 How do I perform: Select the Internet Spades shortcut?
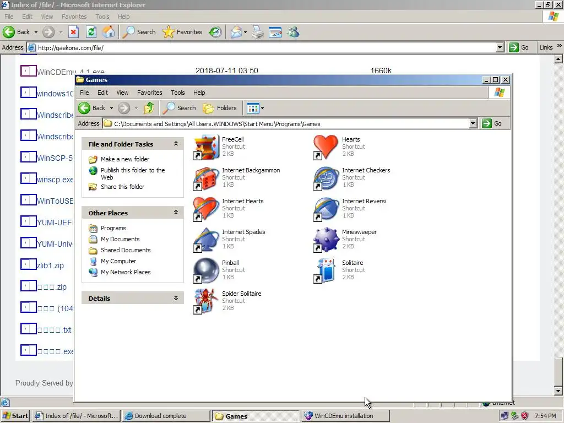206,240
